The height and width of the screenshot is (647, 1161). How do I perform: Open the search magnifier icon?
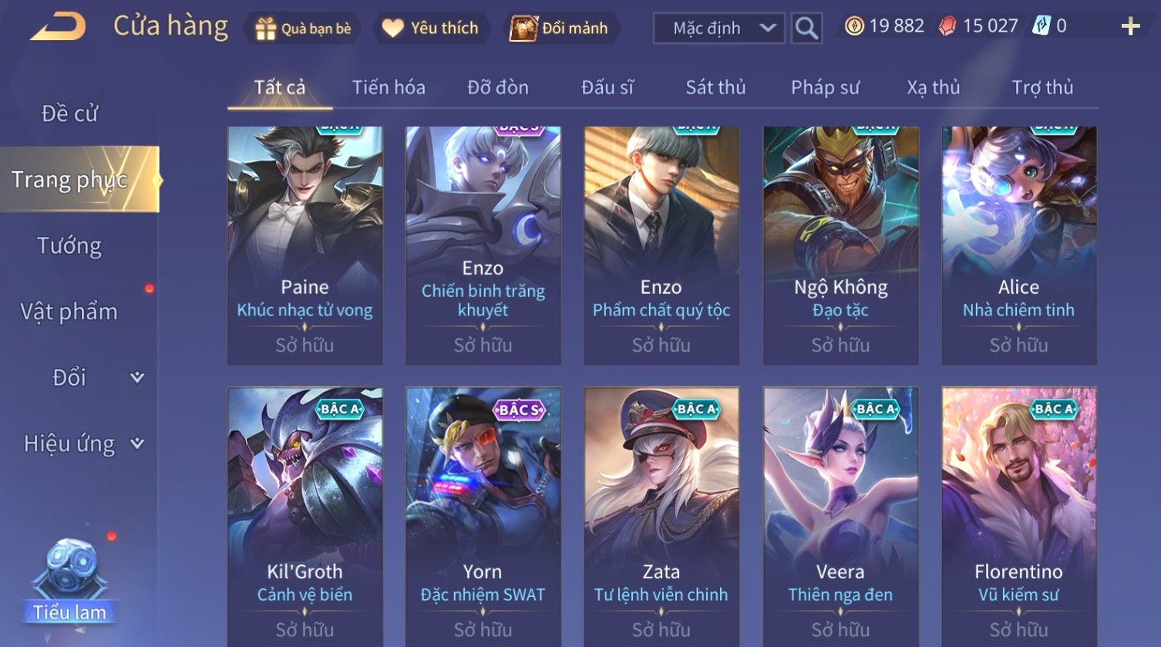click(806, 29)
